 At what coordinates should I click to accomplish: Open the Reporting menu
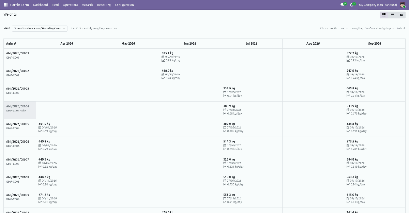(x=104, y=5)
